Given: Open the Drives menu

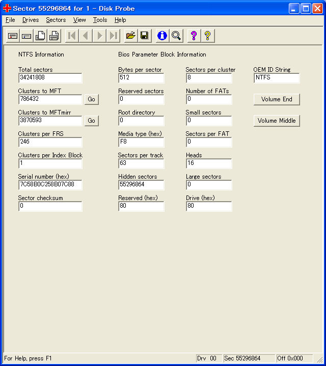Looking at the screenshot, I should coord(31,20).
